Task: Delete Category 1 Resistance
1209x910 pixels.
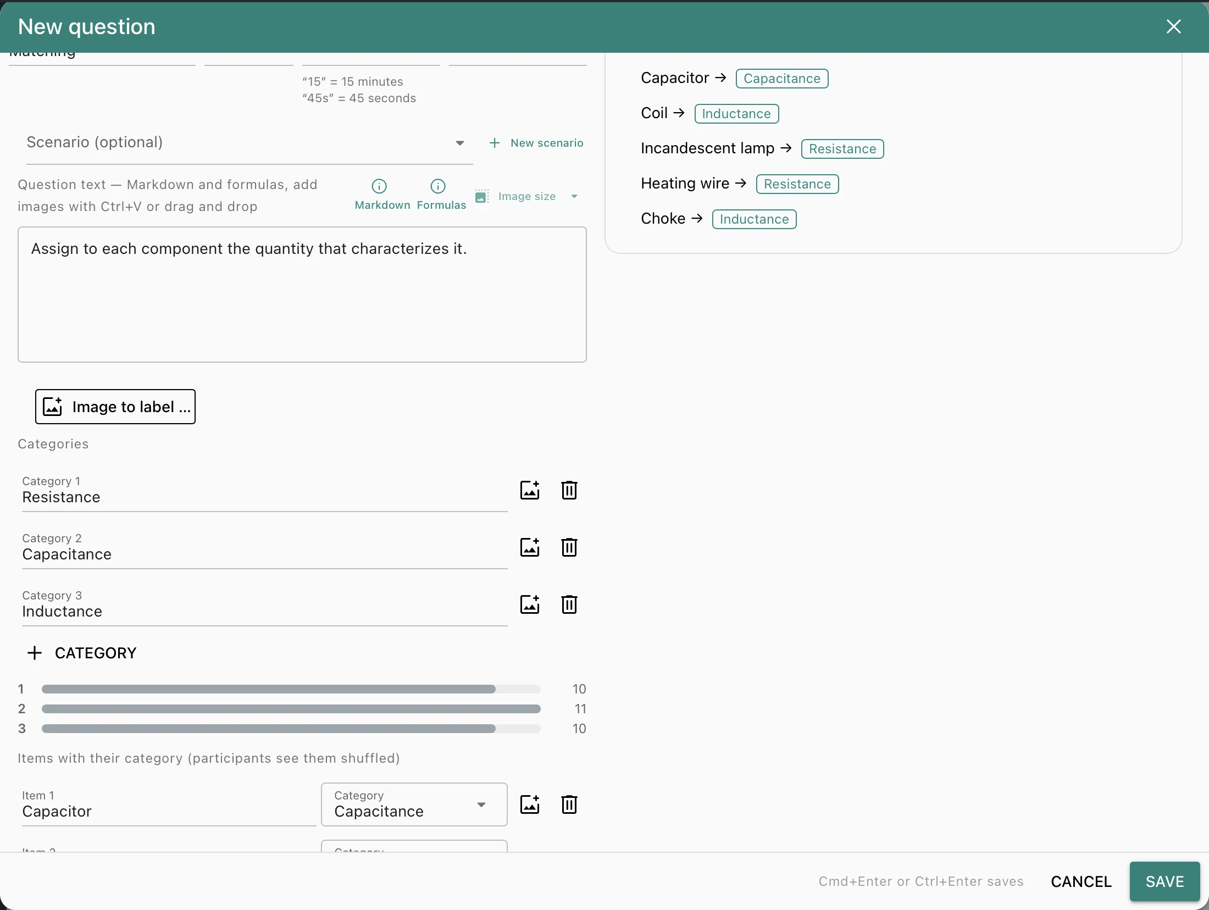Action: click(569, 490)
